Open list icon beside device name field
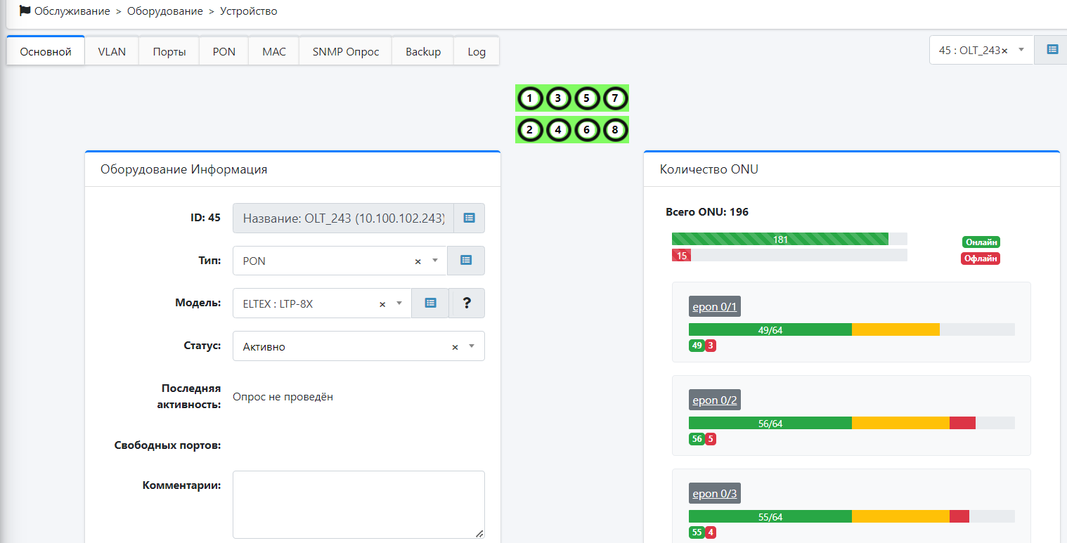This screenshot has height=543, width=1067. (469, 218)
